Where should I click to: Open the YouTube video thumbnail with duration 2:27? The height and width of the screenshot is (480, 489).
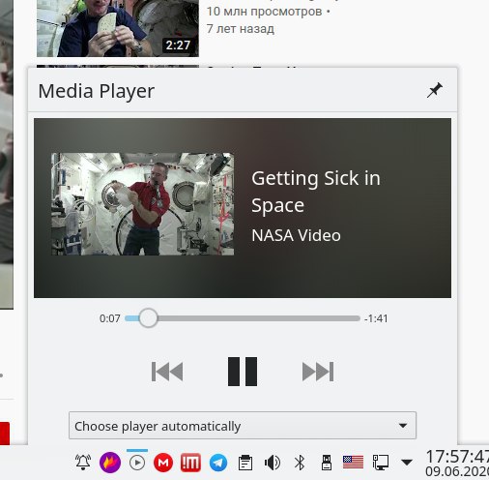[118, 28]
